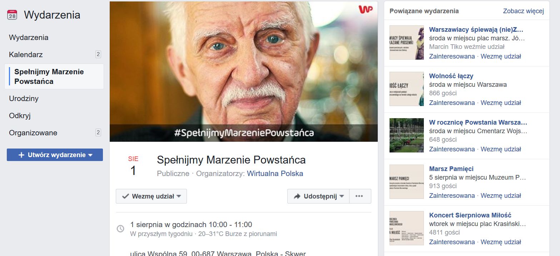Click Zobacz więcej for related events
The width and height of the screenshot is (560, 256).
click(x=523, y=11)
